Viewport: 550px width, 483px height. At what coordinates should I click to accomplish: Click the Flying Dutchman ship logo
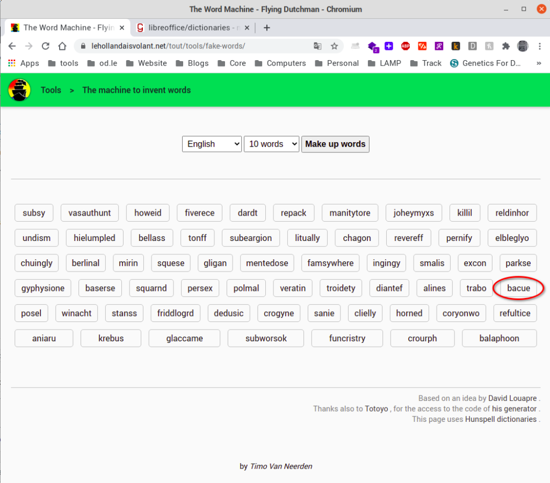[x=19, y=90]
